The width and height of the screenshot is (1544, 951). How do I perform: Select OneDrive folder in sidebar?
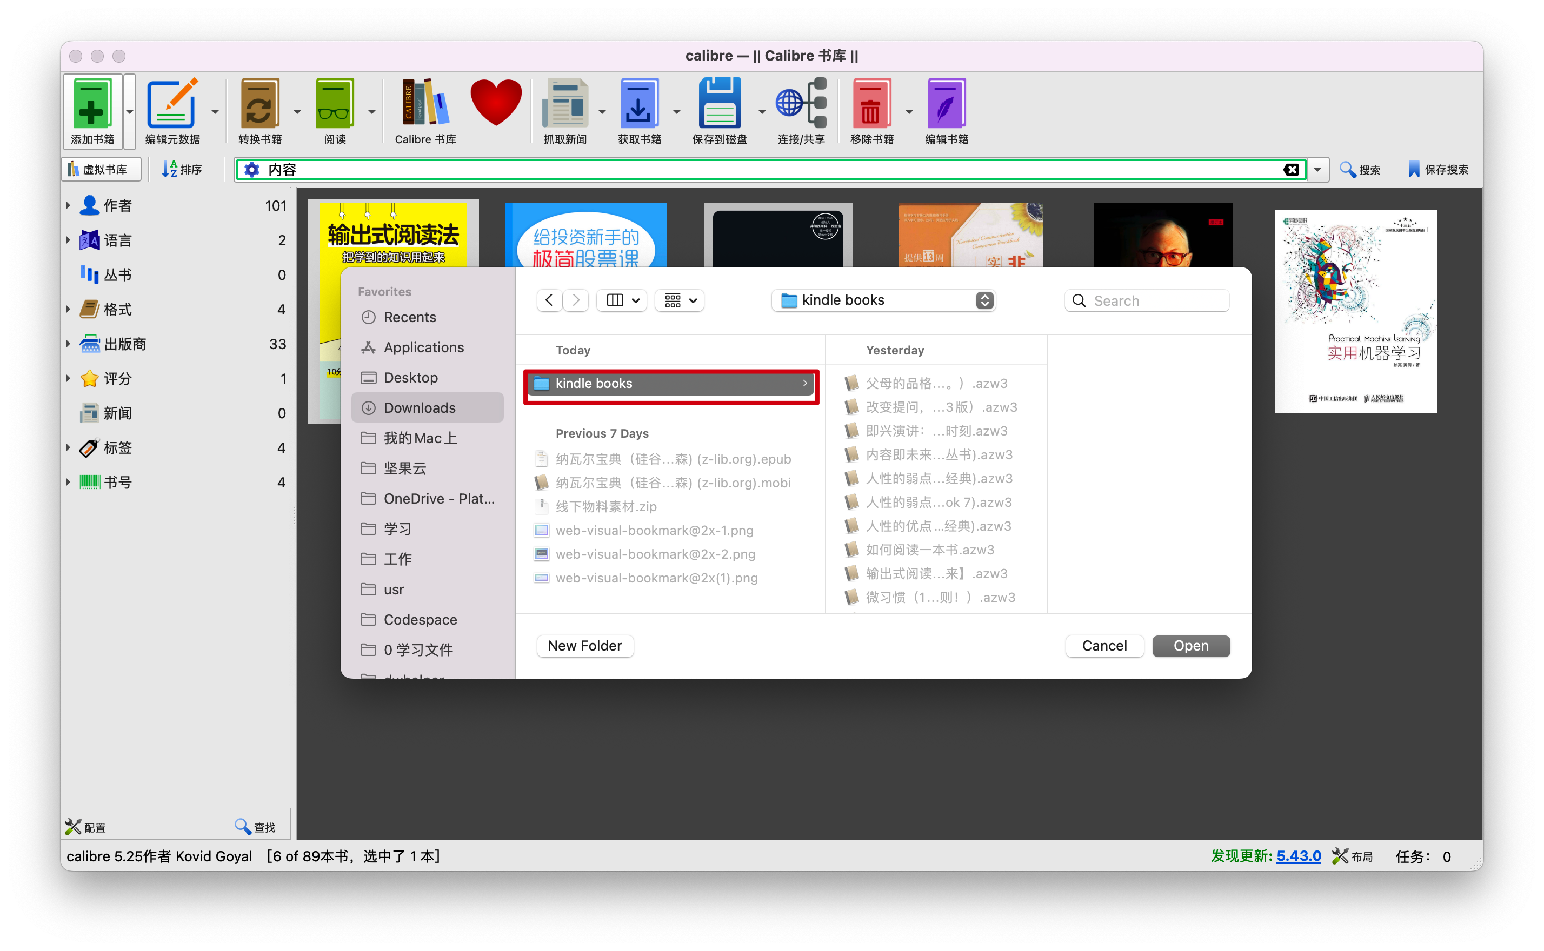click(428, 498)
